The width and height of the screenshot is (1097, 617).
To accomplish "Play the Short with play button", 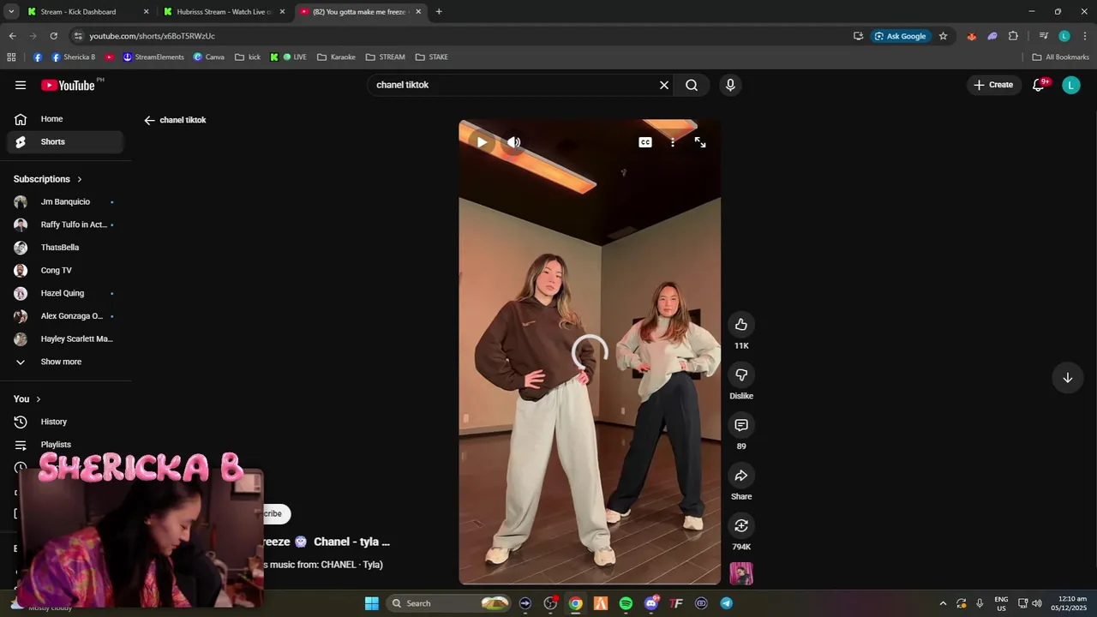I will point(482,142).
